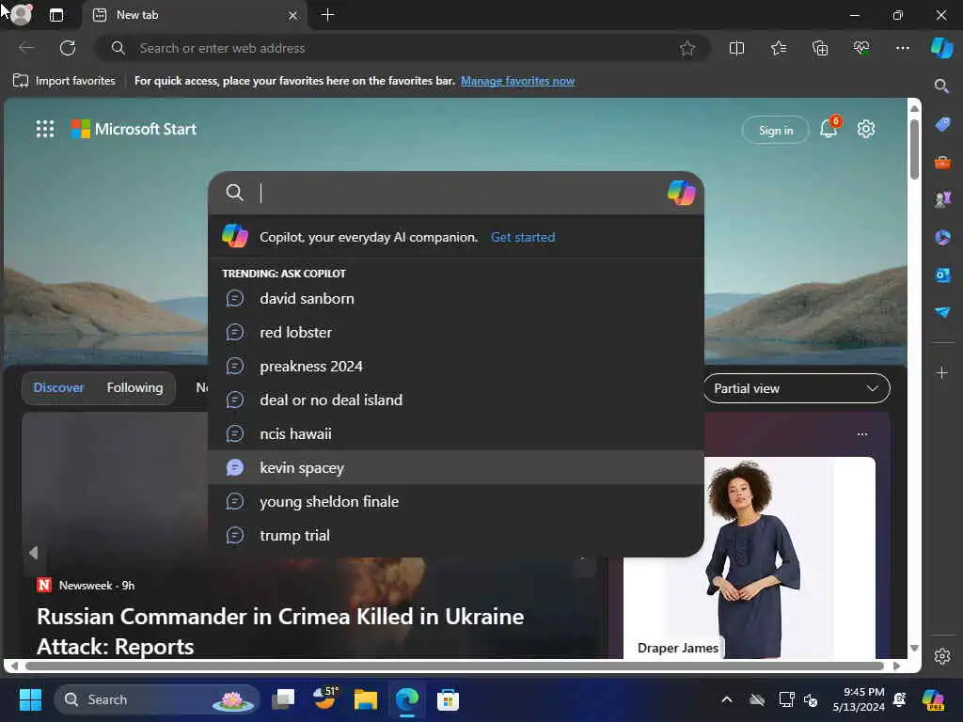Image resolution: width=963 pixels, height=722 pixels.
Task: Open the sidebar search icon
Action: click(x=941, y=86)
